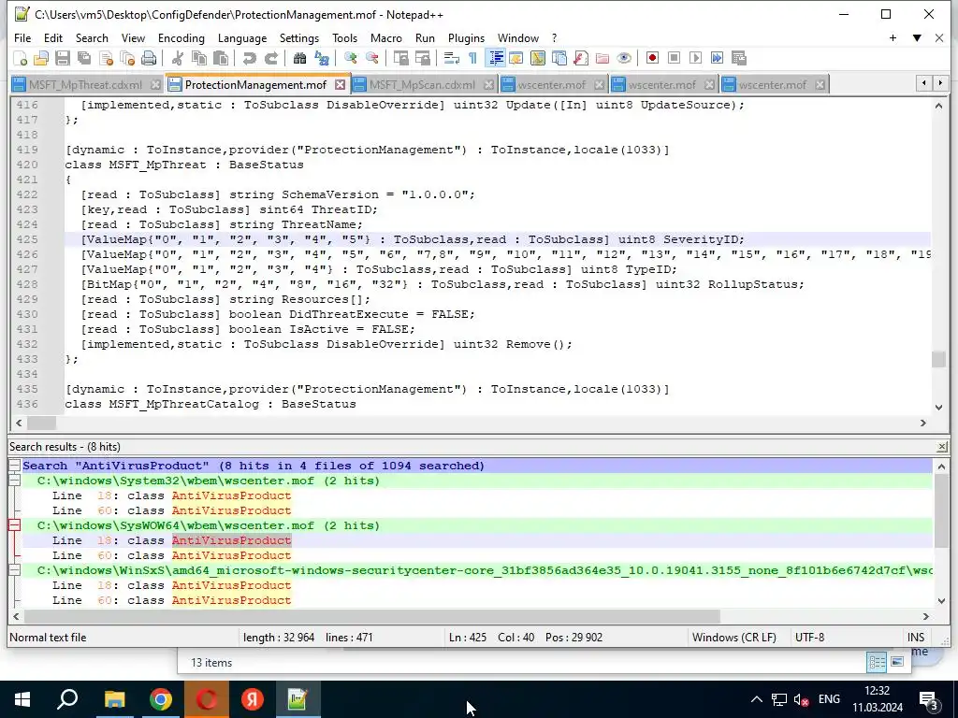
Task: Click the Copy toolbar icon
Action: (198, 58)
